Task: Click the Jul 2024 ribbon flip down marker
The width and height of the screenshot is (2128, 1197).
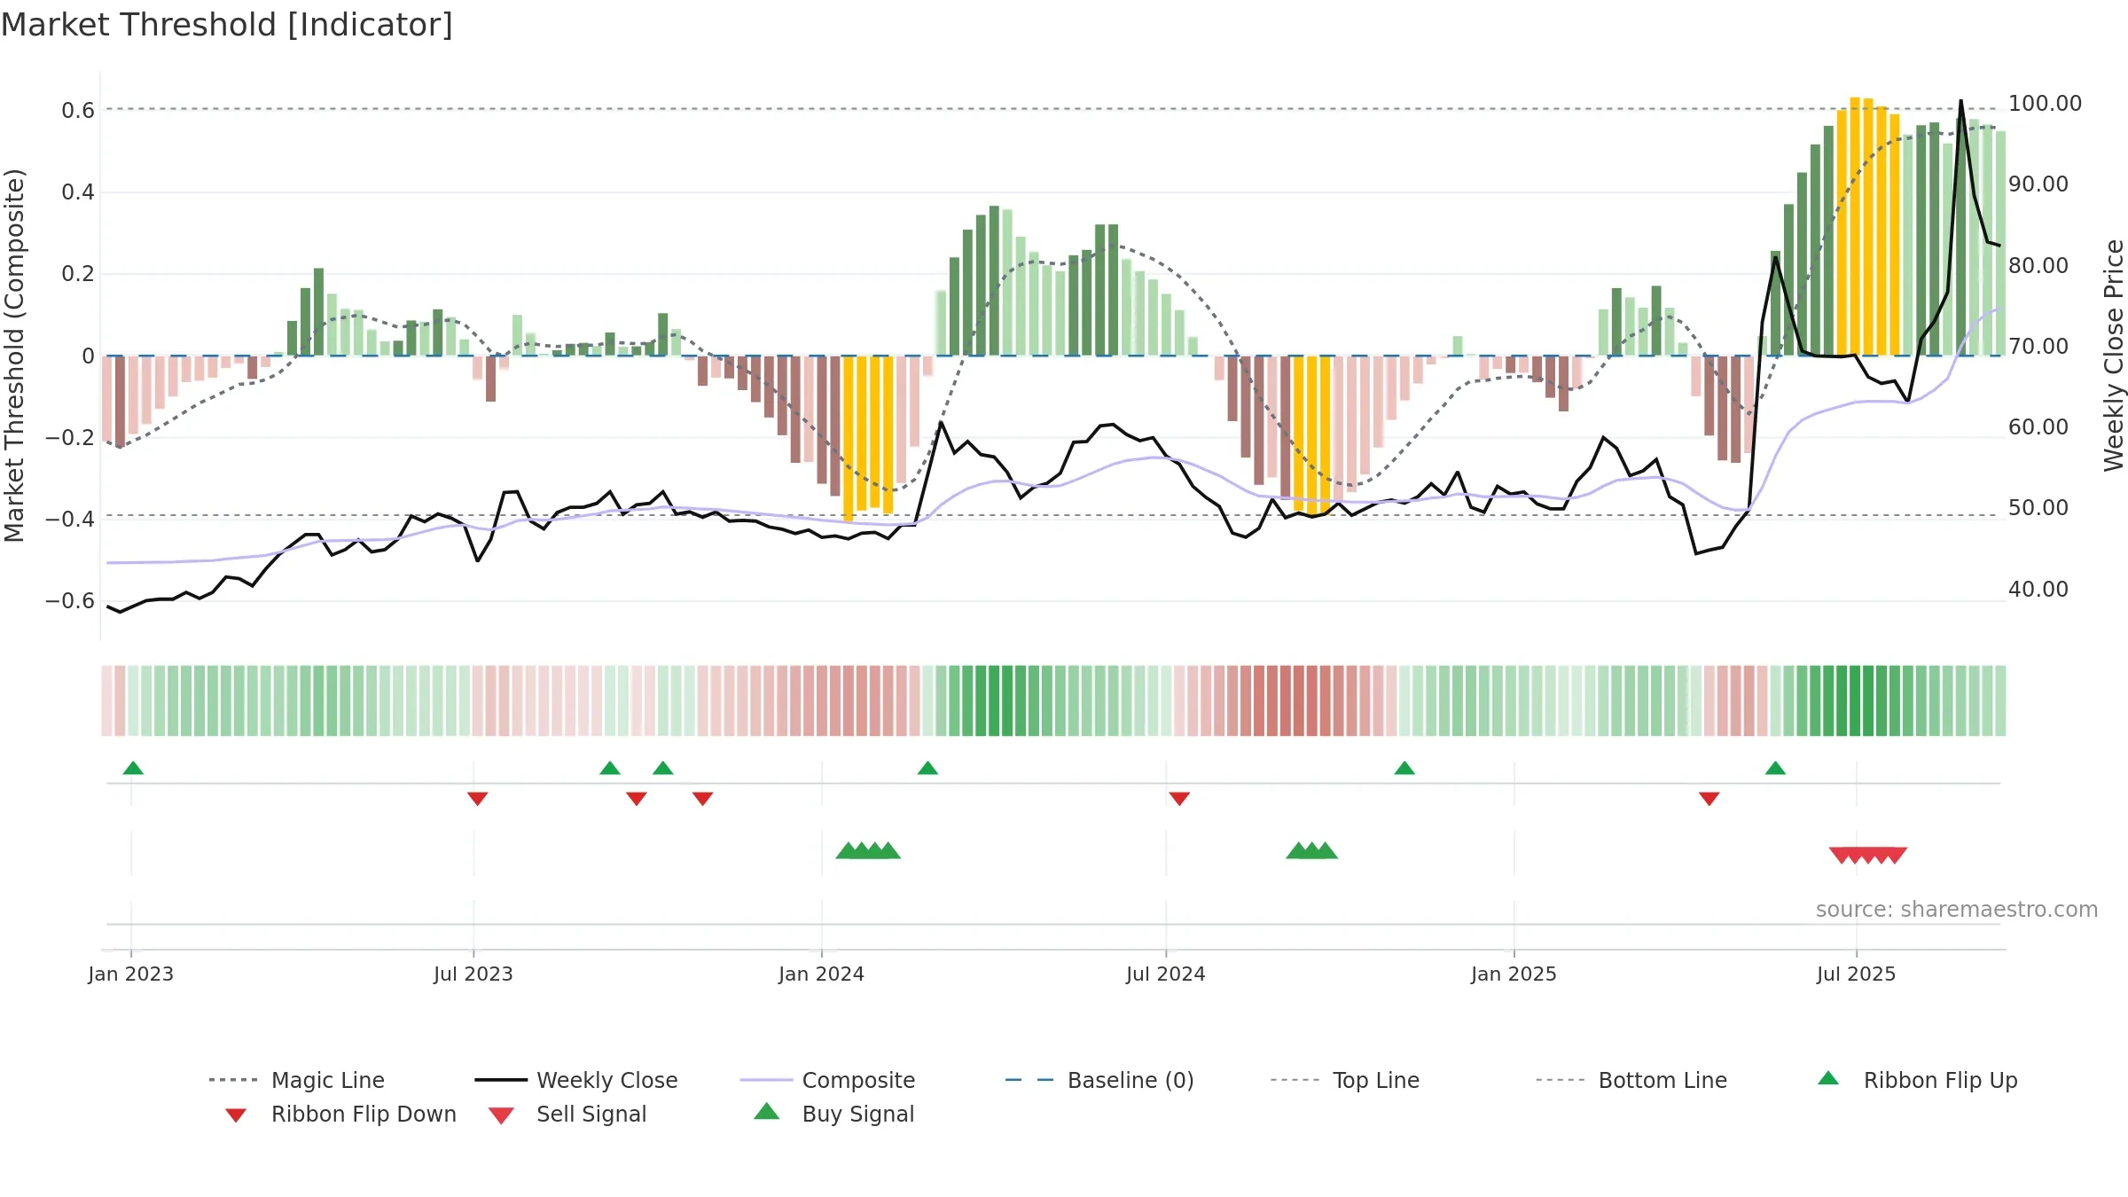Action: click(1179, 799)
